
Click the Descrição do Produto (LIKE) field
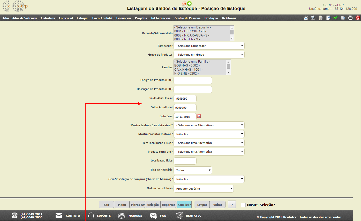[x=193, y=90]
